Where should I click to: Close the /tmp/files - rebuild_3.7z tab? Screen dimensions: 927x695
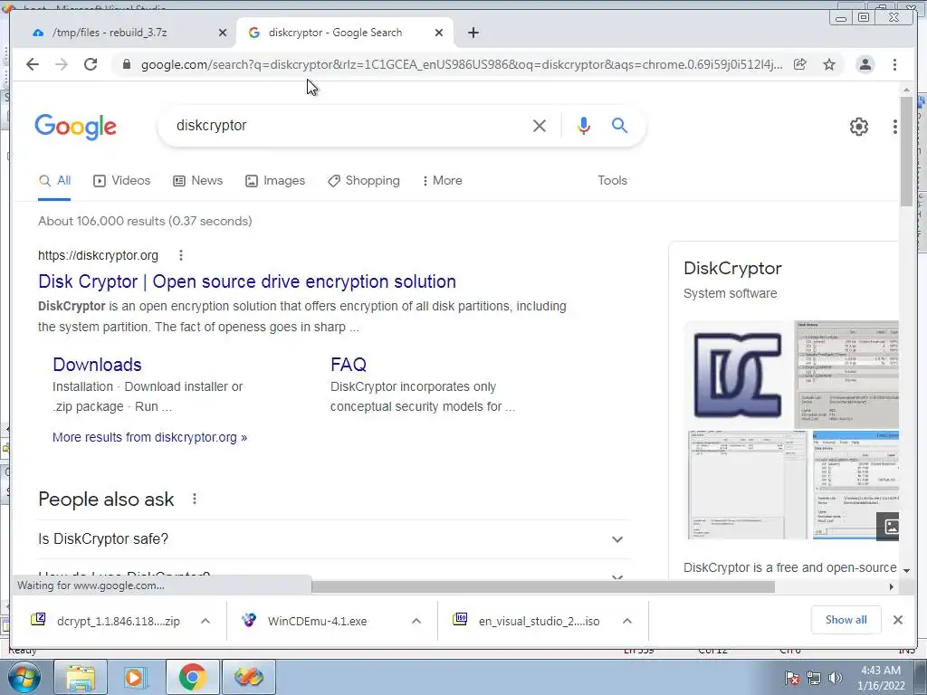pos(223,33)
